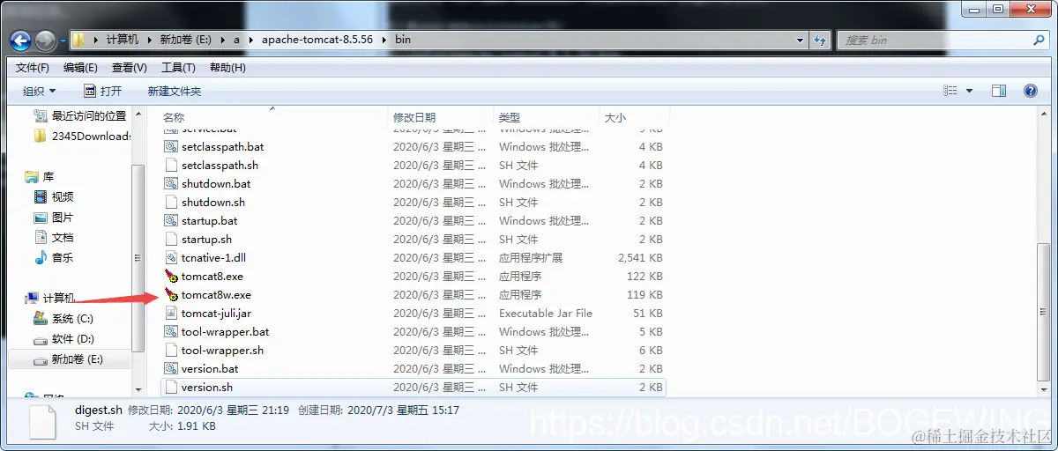Click the 图片 library icon
1058x451 pixels.
point(41,218)
